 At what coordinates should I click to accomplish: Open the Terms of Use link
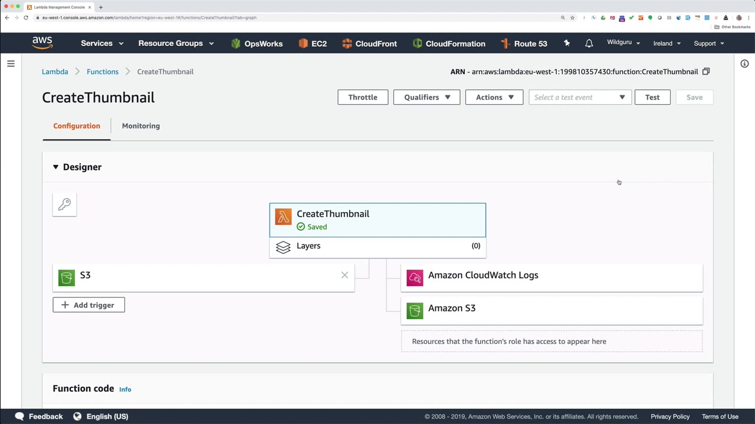(x=720, y=416)
